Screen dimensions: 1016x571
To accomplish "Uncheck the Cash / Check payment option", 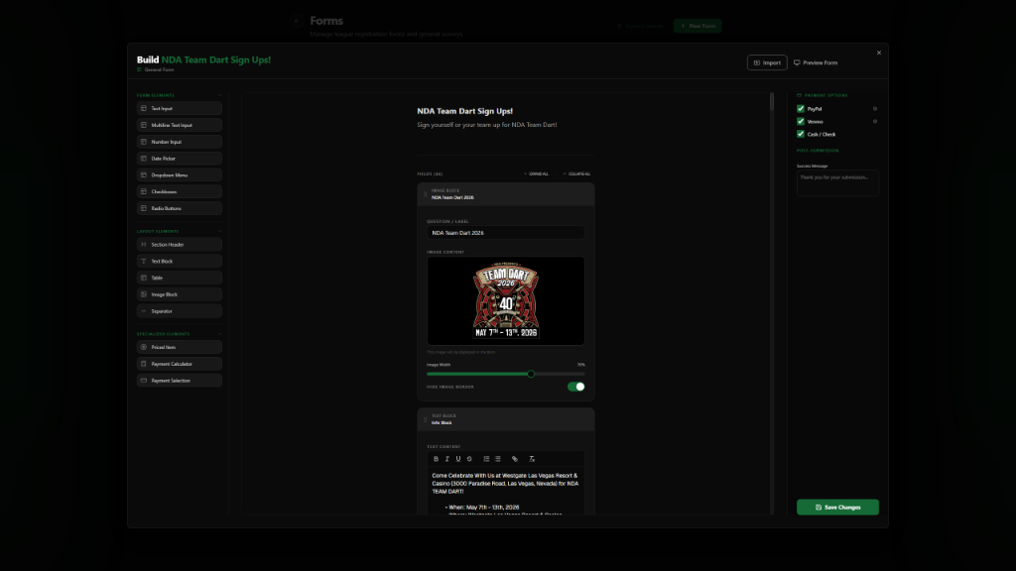I will click(801, 134).
